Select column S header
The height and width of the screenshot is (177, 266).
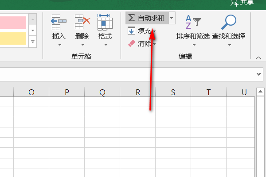point(173,92)
